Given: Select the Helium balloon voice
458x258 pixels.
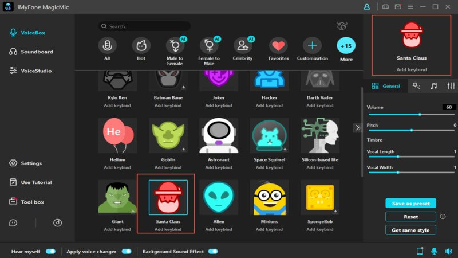Looking at the screenshot, I should [x=117, y=135].
